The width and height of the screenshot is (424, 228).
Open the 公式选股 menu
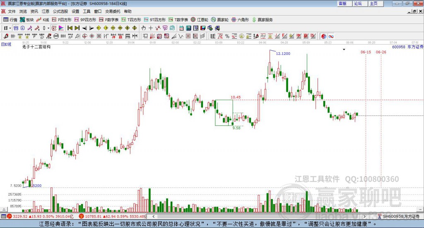coord(60,11)
